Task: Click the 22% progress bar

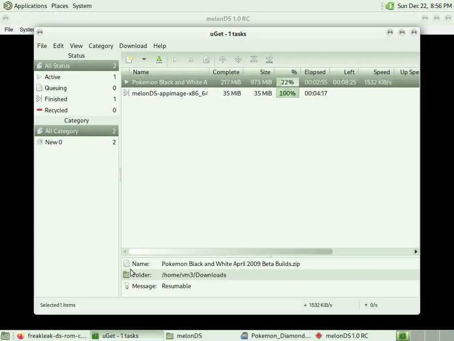Action: pos(287,82)
